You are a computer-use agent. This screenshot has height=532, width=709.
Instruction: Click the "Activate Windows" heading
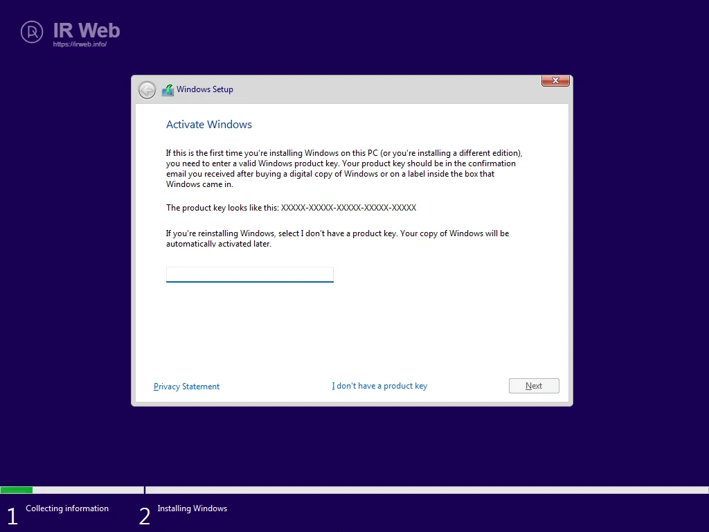pyautogui.click(x=209, y=125)
